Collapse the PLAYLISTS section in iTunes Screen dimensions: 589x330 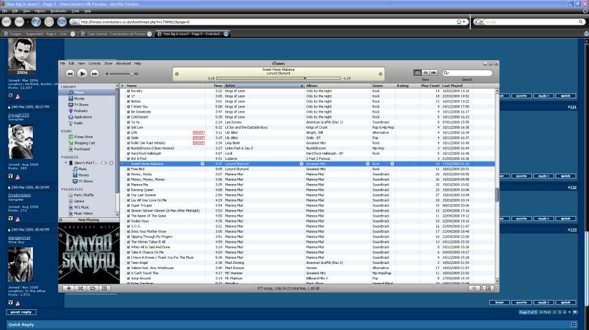(x=62, y=190)
